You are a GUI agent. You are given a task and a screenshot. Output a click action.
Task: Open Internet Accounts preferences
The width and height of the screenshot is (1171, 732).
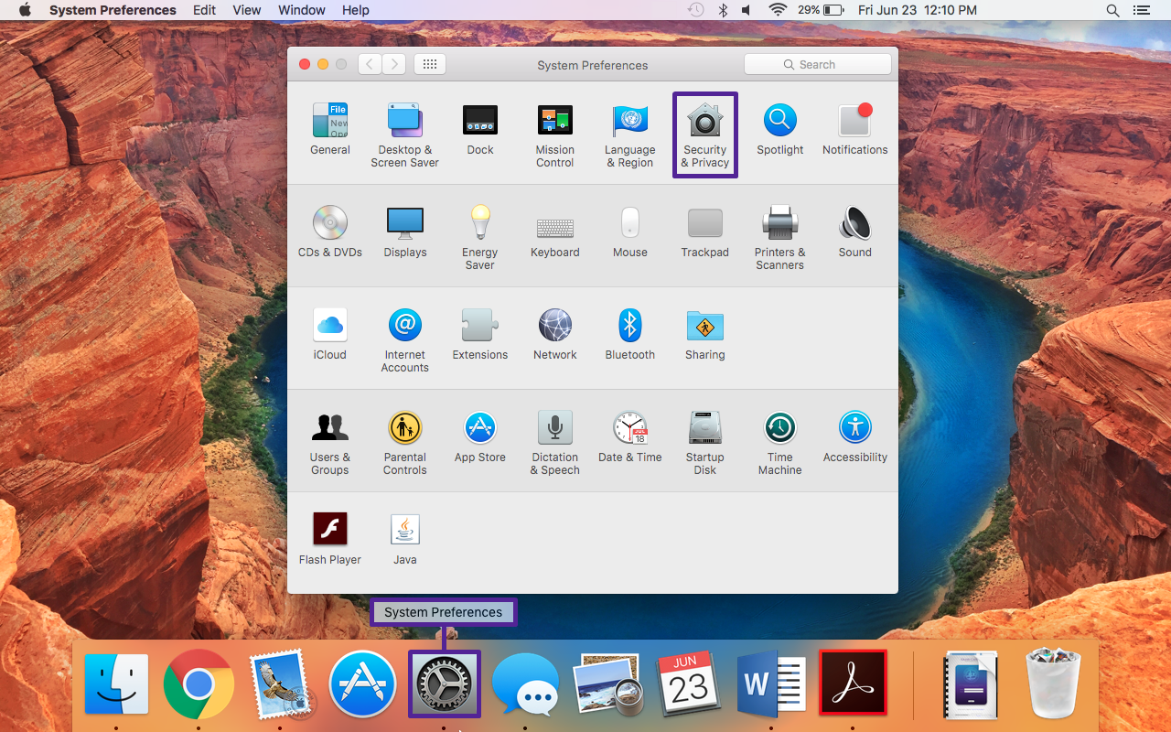click(x=405, y=340)
